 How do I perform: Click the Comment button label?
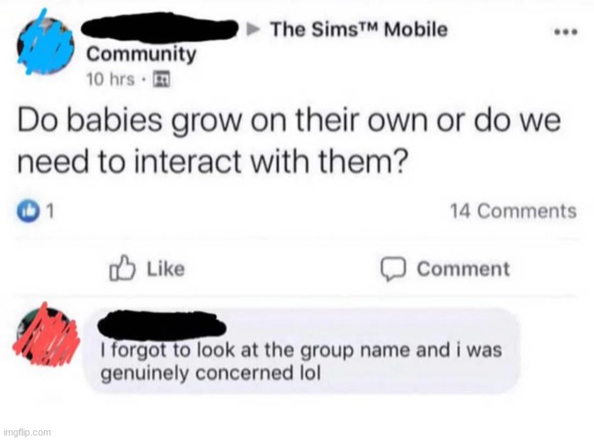(463, 269)
